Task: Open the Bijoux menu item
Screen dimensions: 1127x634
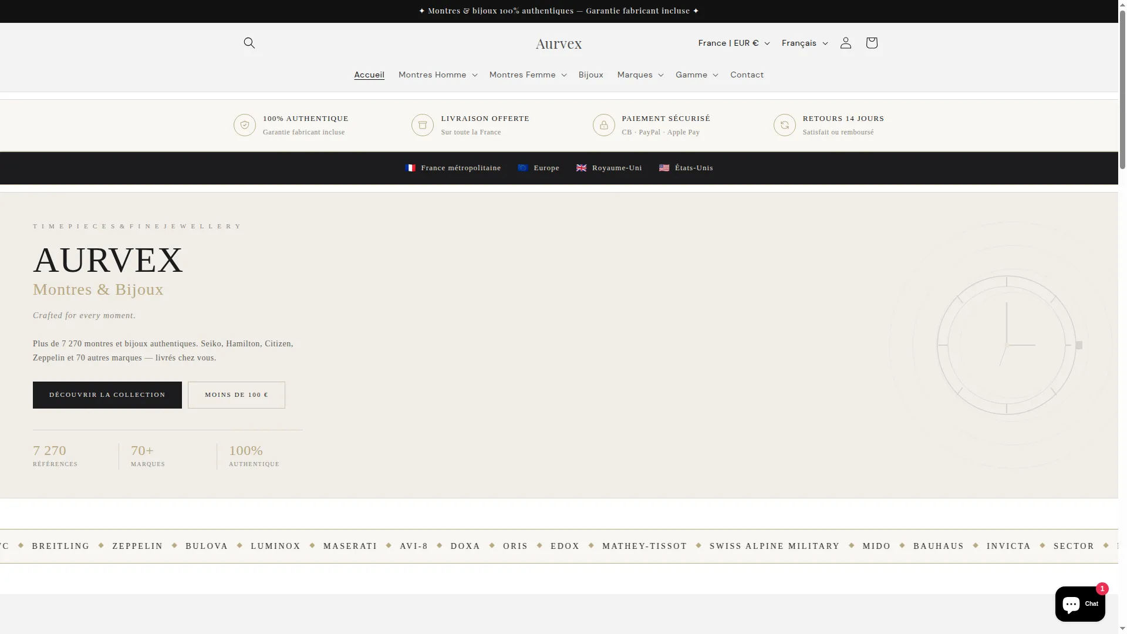Action: pyautogui.click(x=591, y=75)
